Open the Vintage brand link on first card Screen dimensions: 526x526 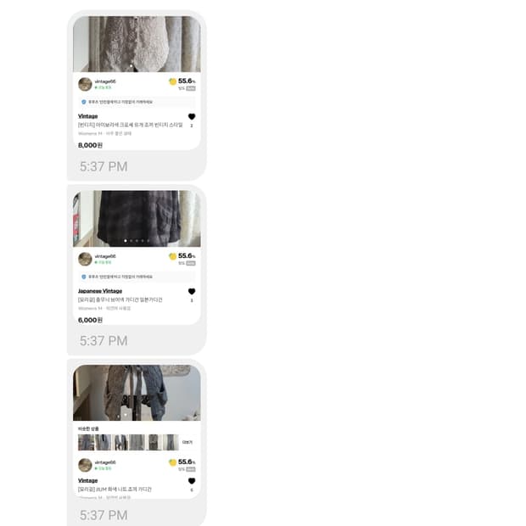88,116
